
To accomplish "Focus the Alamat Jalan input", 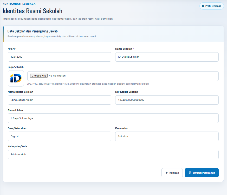I will click(x=113, y=118).
